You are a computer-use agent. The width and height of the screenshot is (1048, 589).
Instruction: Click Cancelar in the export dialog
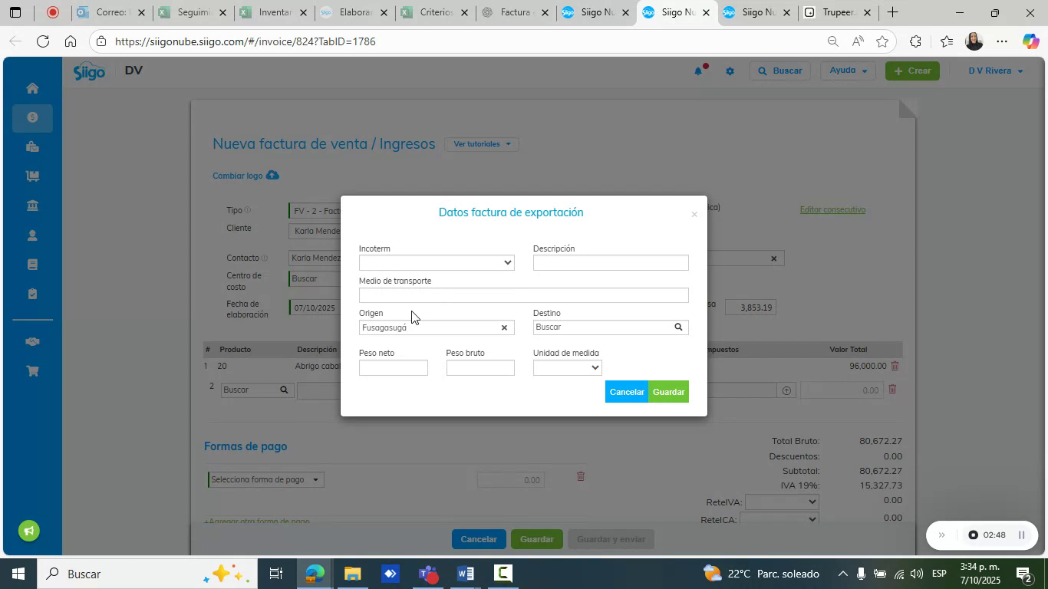coord(627,392)
